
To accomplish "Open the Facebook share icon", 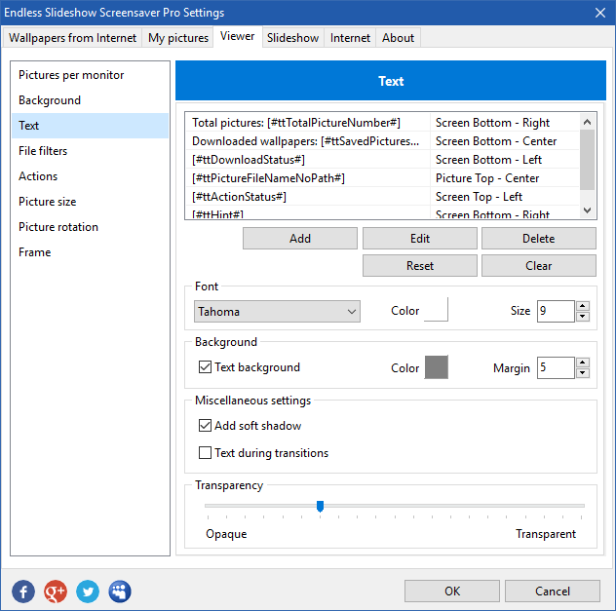I will (x=23, y=592).
